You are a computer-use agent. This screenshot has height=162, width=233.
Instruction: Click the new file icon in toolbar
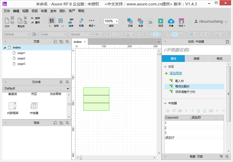[x=7, y=21]
